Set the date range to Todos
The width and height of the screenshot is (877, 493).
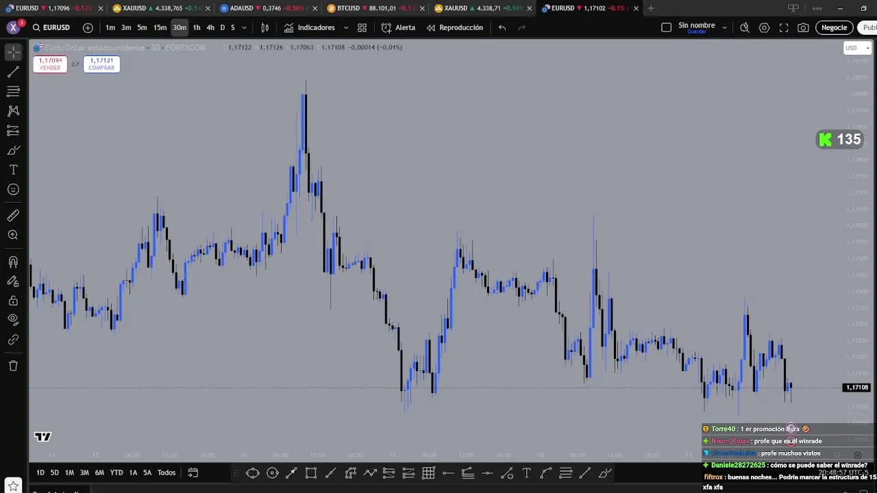tap(166, 472)
